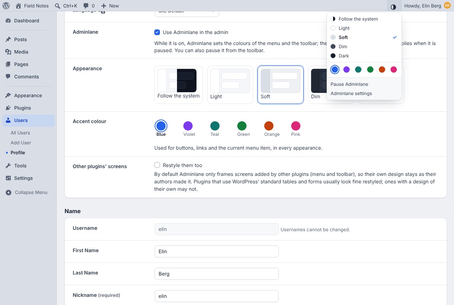This screenshot has height=305, width=454.
Task: Go to All Users submenu
Action: click(20, 133)
